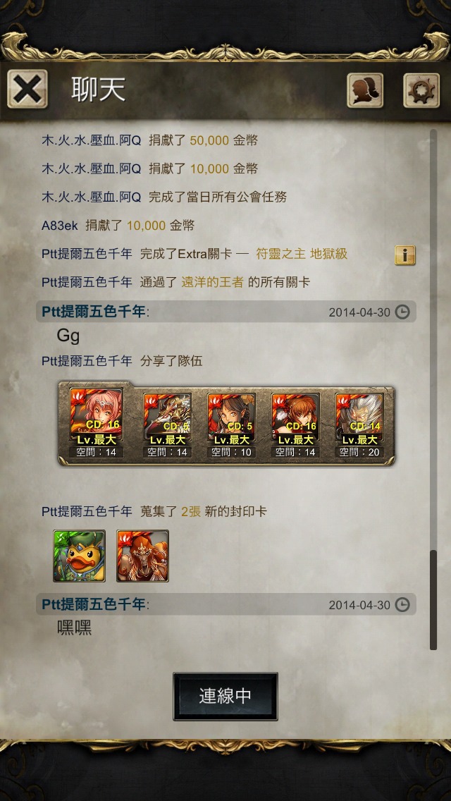Close the chat window with the X
Viewport: 451px width, 801px height.
pos(27,90)
